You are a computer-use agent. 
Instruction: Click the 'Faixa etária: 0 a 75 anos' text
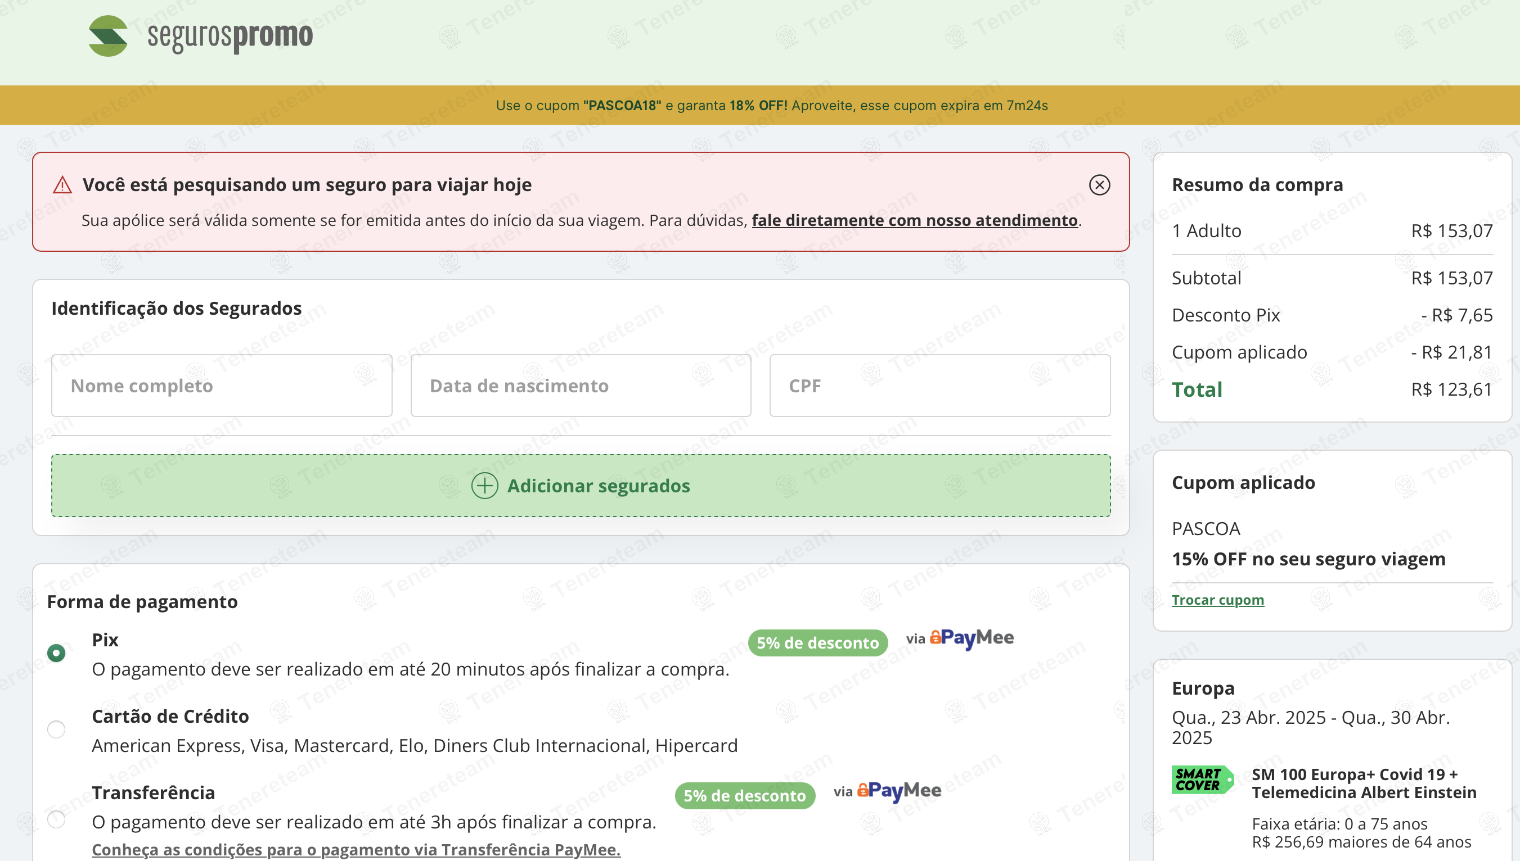pos(1339,824)
